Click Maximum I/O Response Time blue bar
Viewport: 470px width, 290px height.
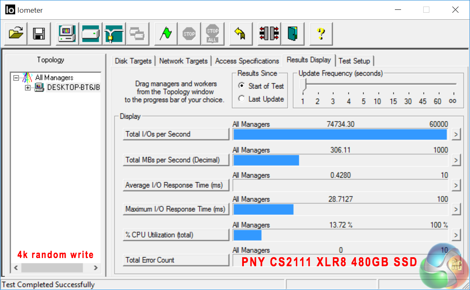tap(263, 210)
